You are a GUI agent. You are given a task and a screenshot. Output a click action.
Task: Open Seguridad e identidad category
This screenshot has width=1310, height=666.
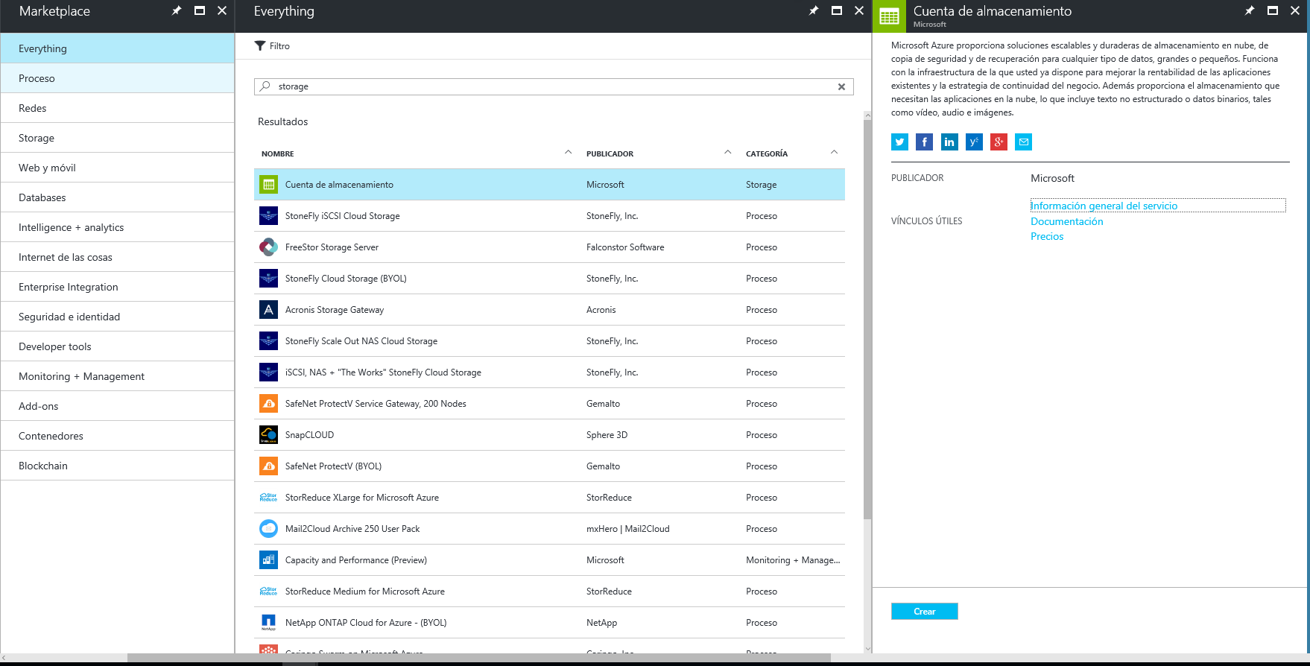point(118,317)
